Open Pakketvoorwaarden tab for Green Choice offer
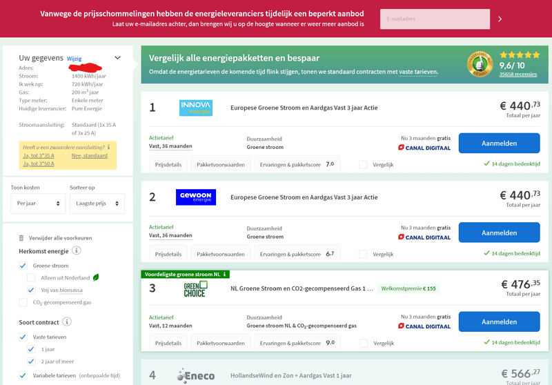 [x=221, y=343]
